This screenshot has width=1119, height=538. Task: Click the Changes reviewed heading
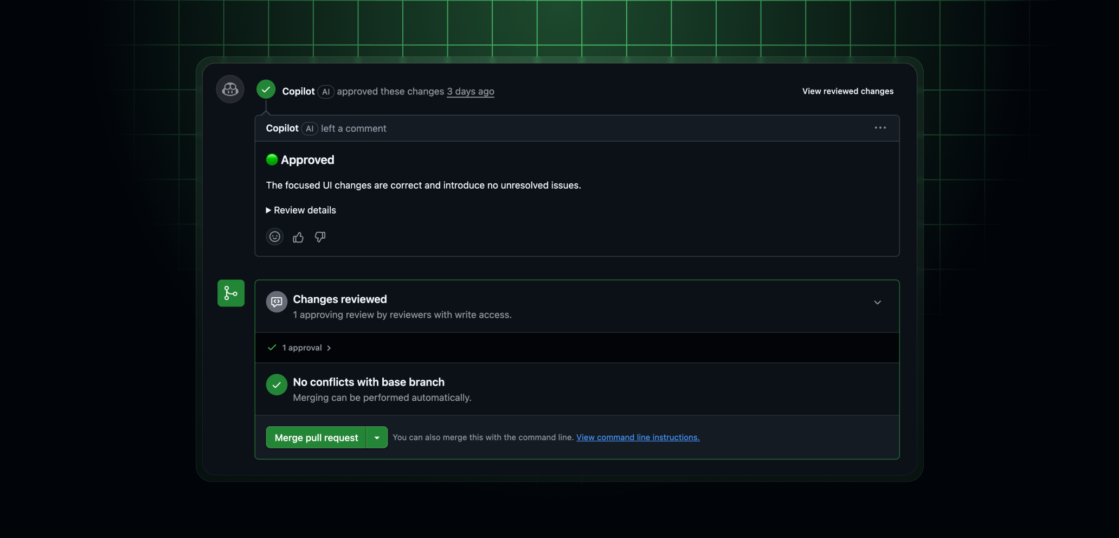[x=340, y=299]
